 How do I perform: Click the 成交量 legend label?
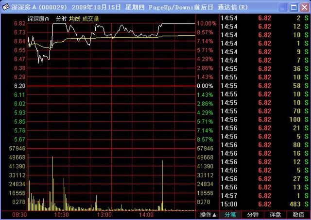91,19
